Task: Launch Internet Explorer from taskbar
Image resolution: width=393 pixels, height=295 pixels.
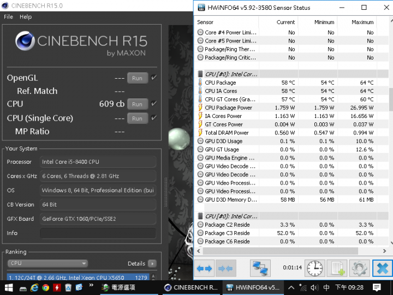Action: [34, 287]
